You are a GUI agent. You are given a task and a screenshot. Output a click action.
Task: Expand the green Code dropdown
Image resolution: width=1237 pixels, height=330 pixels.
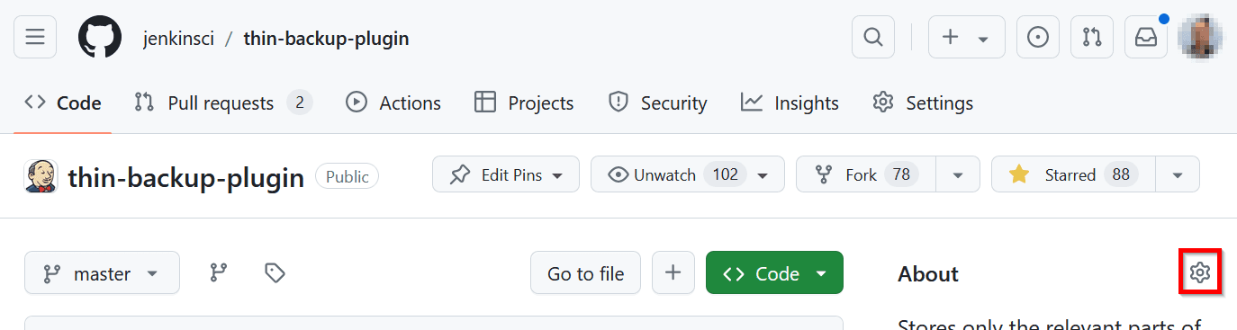tap(775, 272)
